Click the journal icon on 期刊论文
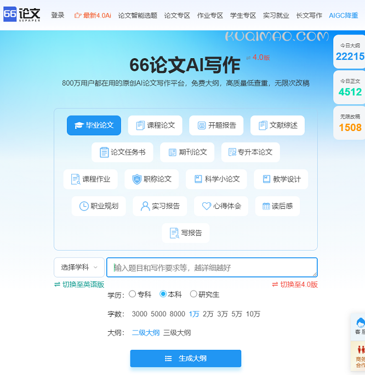 coord(172,152)
